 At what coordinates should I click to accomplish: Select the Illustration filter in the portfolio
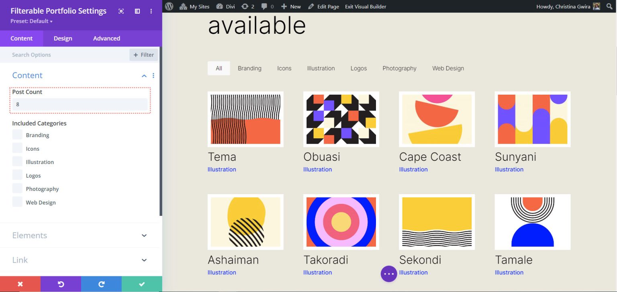321,68
